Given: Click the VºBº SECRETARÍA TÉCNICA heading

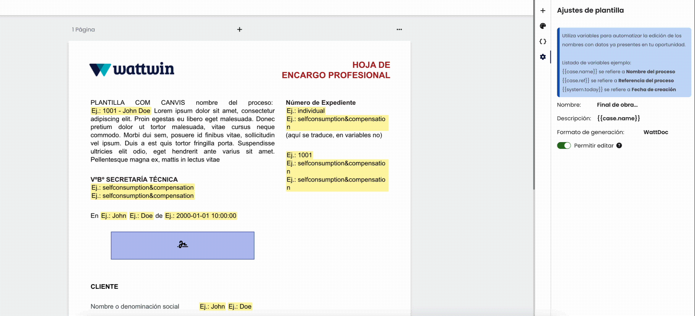Looking at the screenshot, I should point(134,179).
